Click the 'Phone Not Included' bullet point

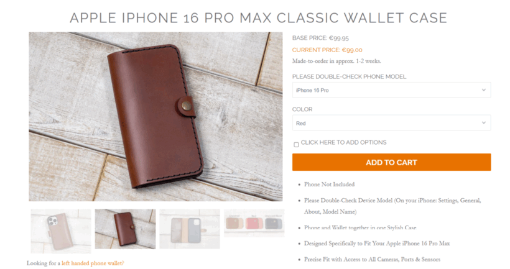click(329, 185)
